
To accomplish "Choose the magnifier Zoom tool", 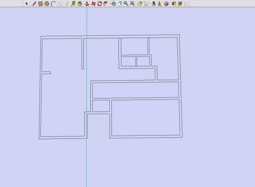I will pyautogui.click(x=126, y=4).
